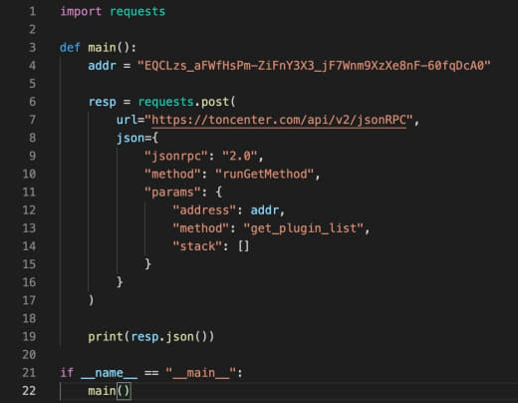518x403 pixels.
Task: Click line number 22 in gutter
Action: (29, 391)
